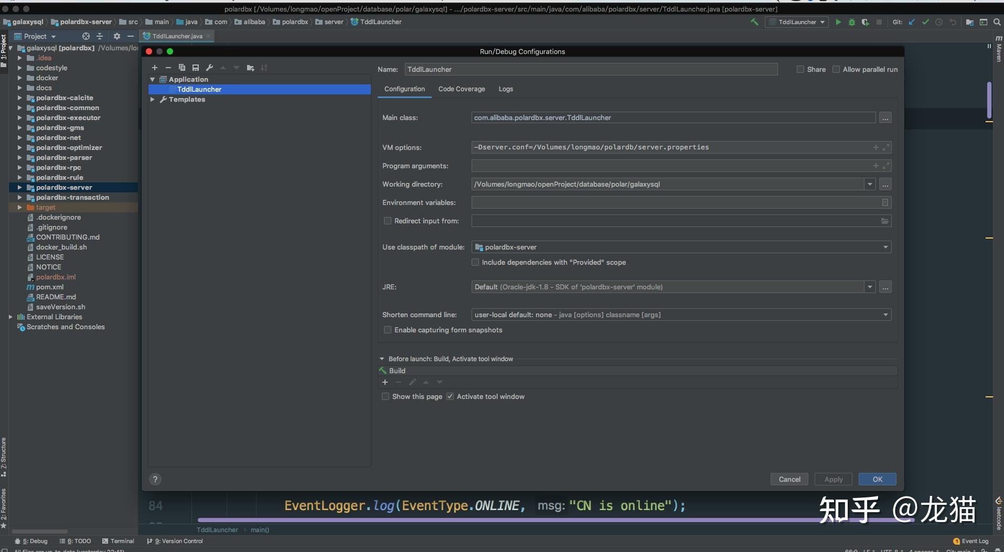The width and height of the screenshot is (1004, 552).
Task: Uncheck Activate tool window
Action: (x=450, y=396)
